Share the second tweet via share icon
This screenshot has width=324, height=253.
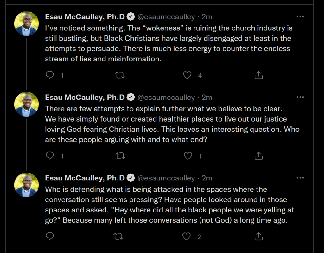click(258, 156)
